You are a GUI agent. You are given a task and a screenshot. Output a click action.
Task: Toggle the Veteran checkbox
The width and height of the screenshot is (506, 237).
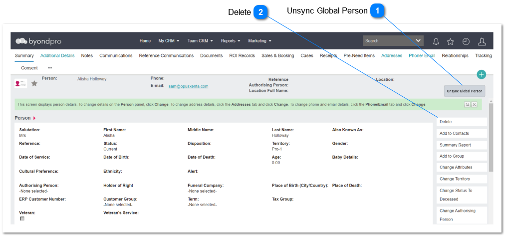(22, 219)
